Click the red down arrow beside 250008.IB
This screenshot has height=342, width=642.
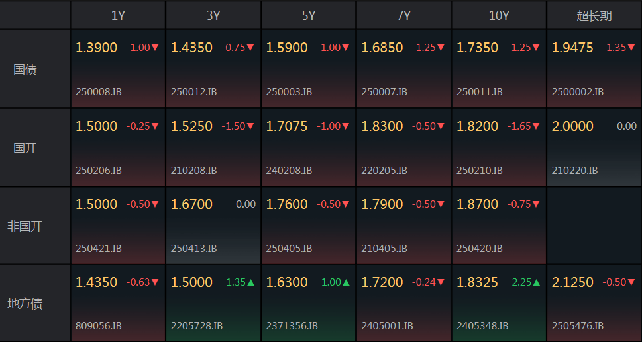[x=156, y=48]
